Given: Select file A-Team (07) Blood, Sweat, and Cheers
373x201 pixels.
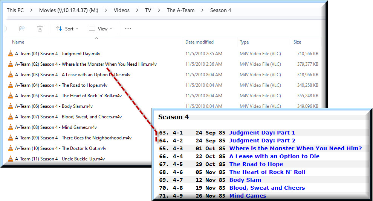Looking at the screenshot, I should coord(68,116).
